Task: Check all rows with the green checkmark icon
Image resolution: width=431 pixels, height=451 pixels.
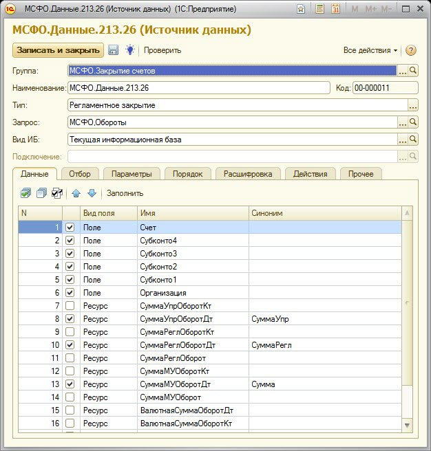Action: [x=25, y=193]
